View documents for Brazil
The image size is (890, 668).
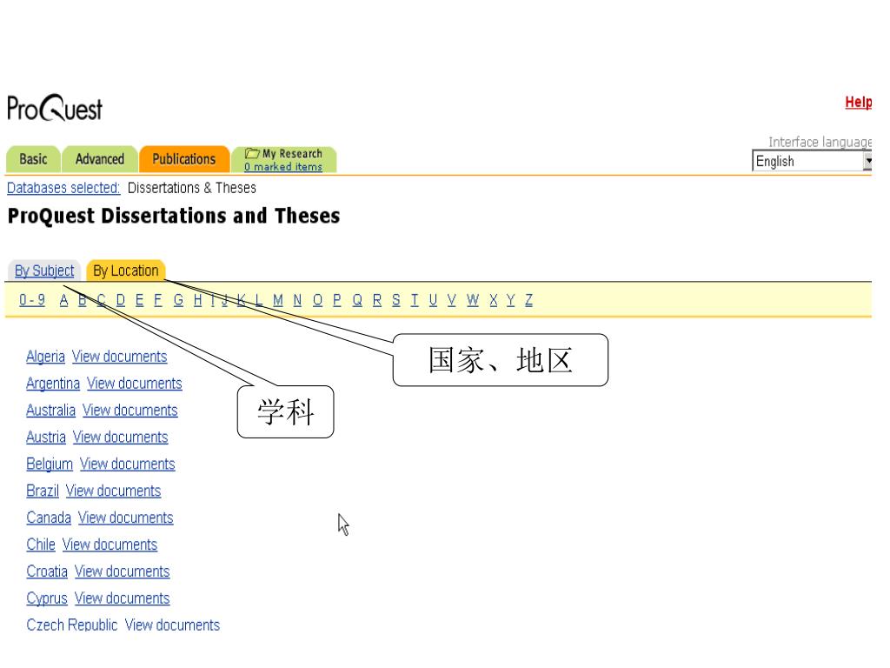tap(114, 491)
